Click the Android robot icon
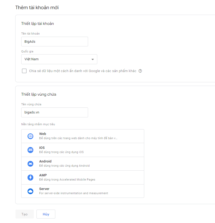Screen dimensions: 215x223 30,164
